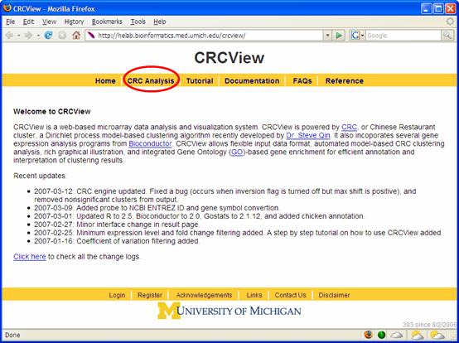Screen dimensions: 459x343
Task: Open the Google search engine selector dropdown
Action: point(357,36)
